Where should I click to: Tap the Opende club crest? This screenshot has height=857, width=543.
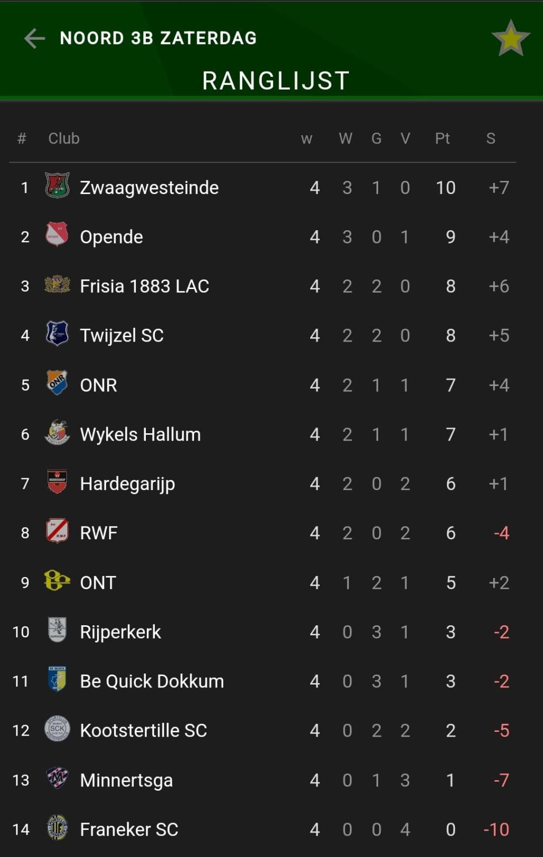click(57, 234)
